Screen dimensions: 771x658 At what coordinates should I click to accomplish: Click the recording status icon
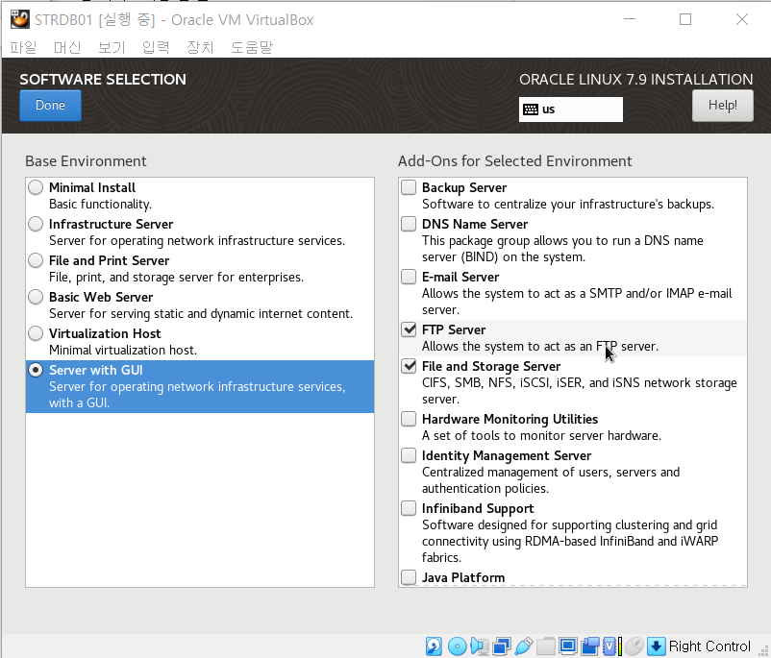pos(590,646)
